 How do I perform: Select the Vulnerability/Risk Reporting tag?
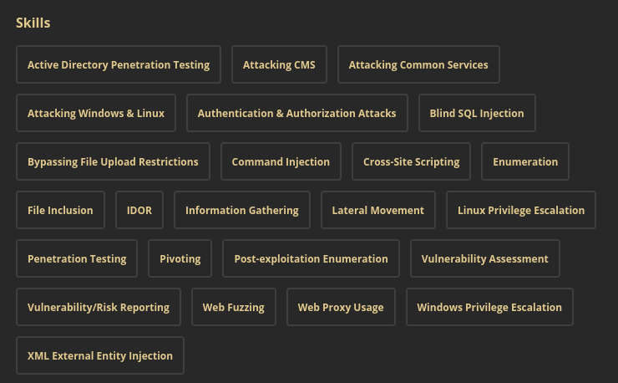click(x=99, y=307)
